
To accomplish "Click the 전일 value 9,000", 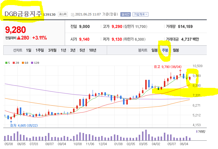I will [84, 26].
